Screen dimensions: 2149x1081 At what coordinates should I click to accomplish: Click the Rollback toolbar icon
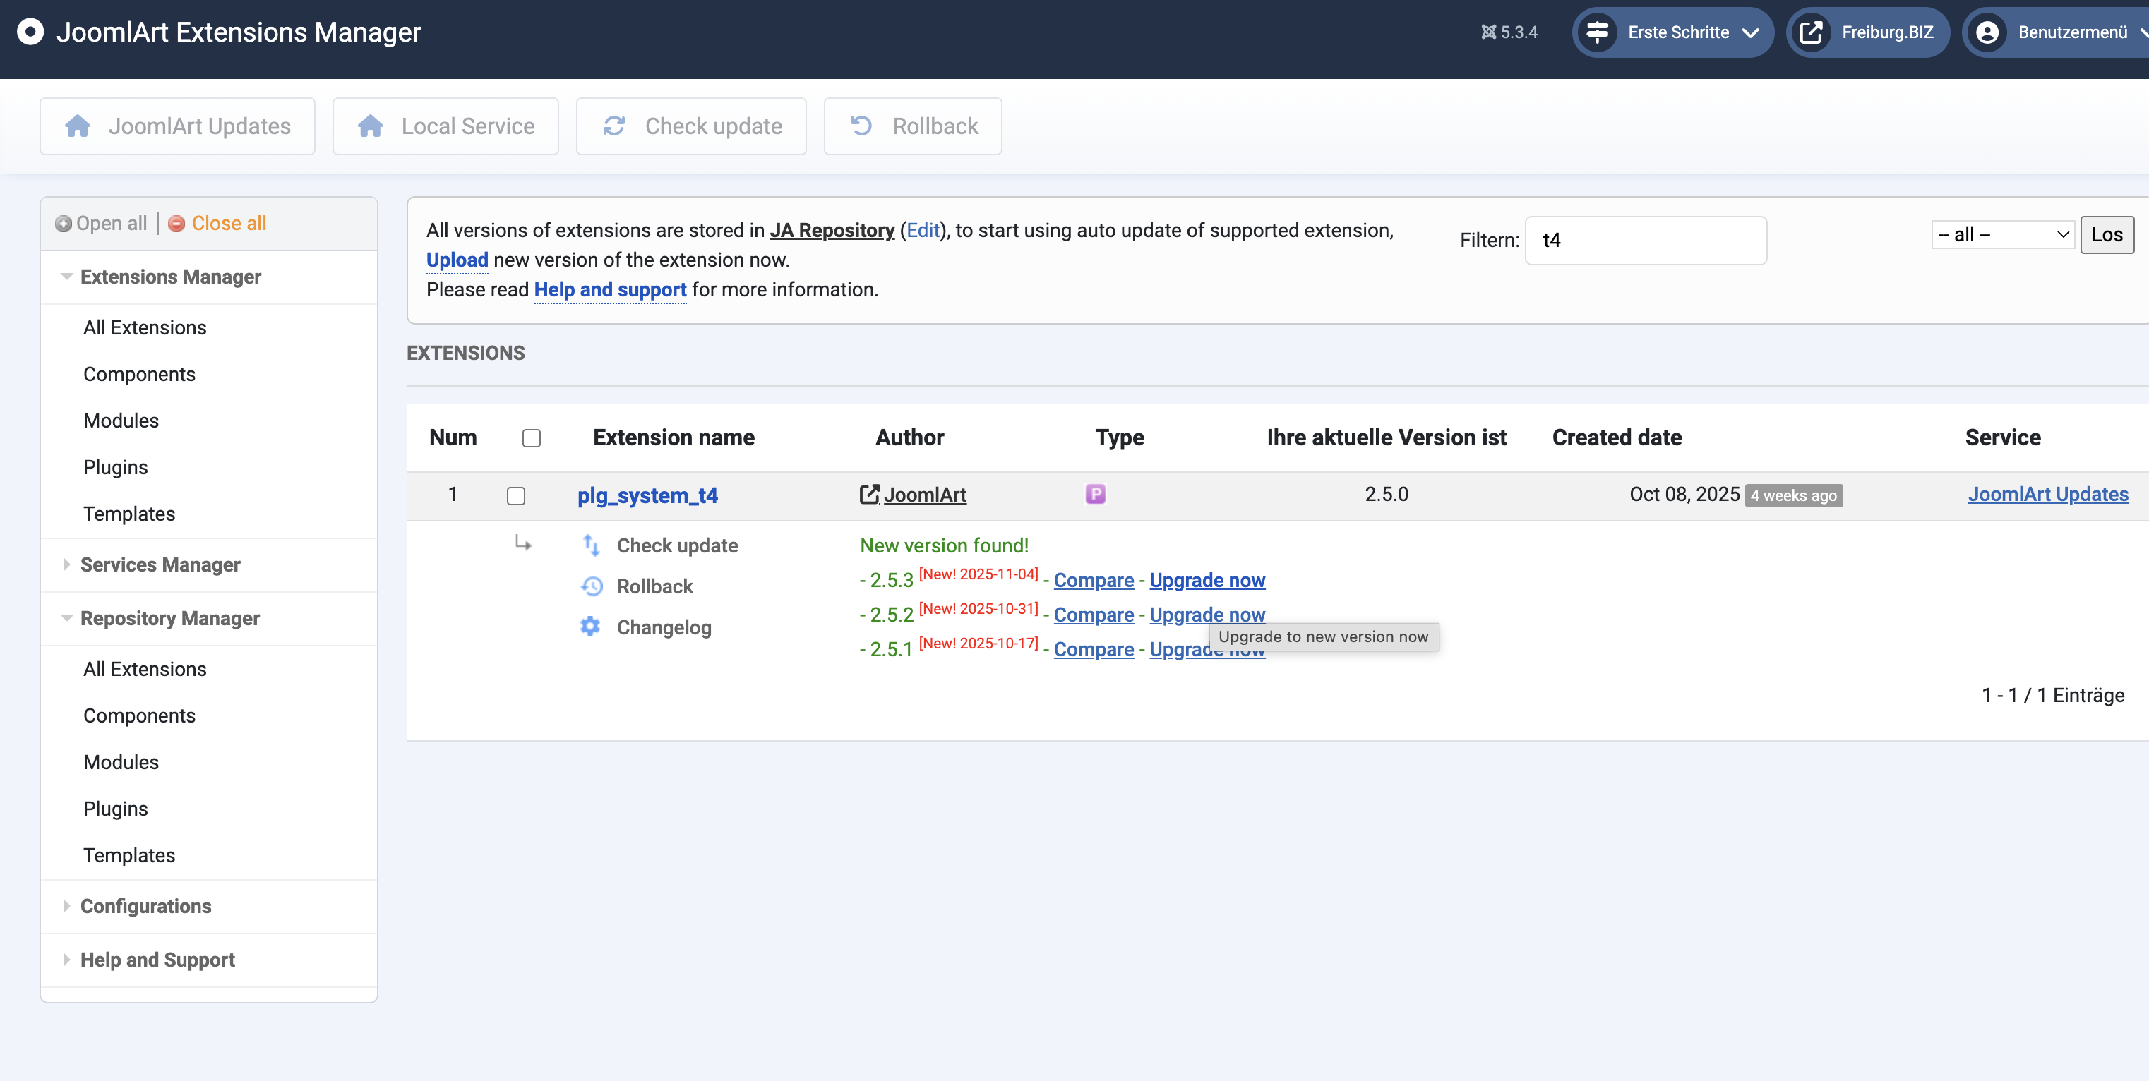click(x=861, y=126)
